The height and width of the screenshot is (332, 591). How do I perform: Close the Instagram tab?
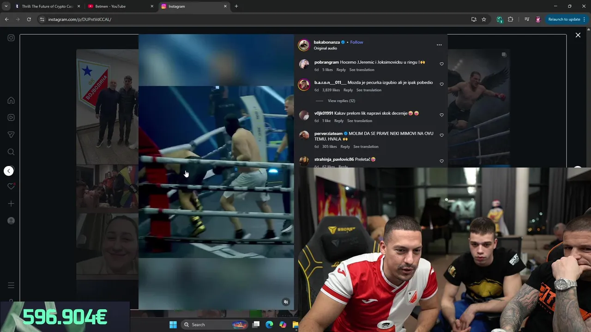coord(225,6)
